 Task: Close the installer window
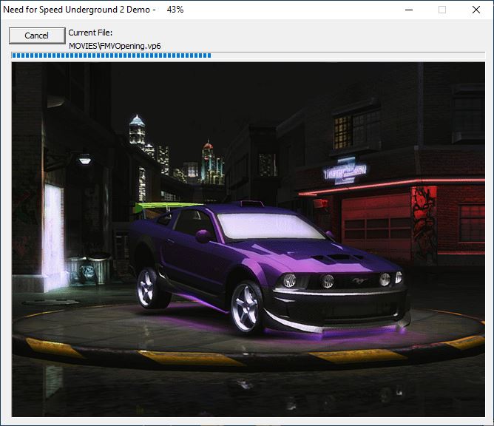[x=476, y=10]
